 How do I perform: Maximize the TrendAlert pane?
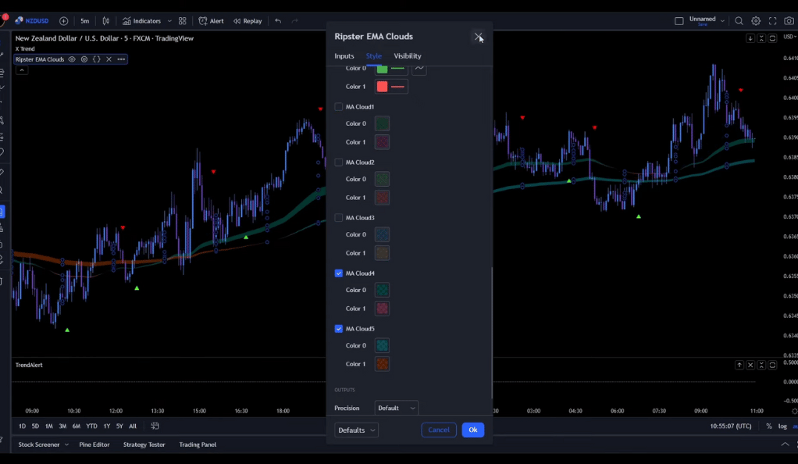point(772,365)
